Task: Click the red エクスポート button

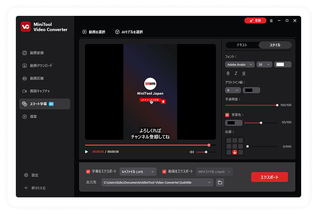Action: click(269, 177)
